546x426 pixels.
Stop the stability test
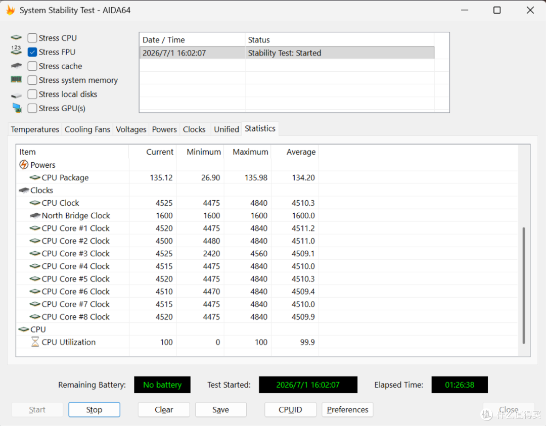(94, 410)
